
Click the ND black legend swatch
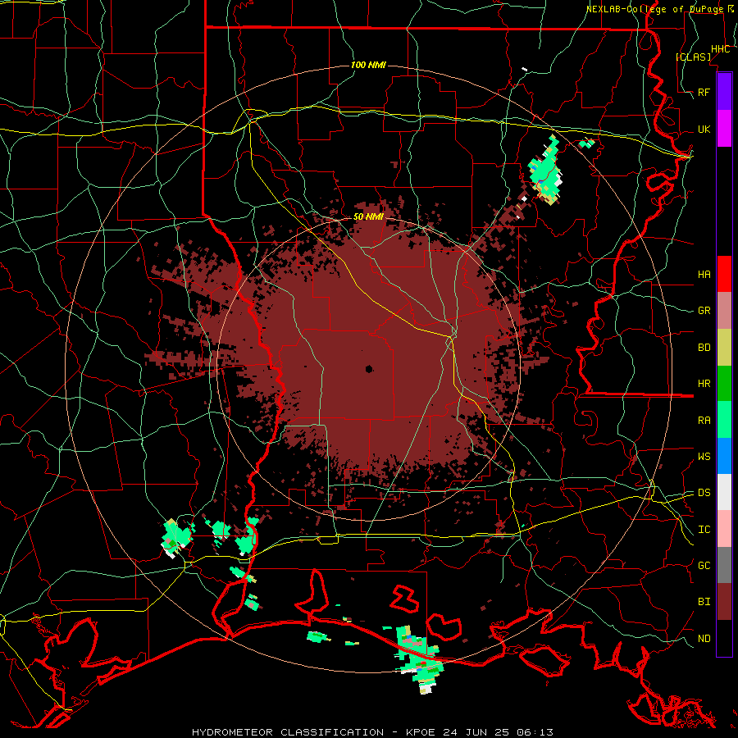(x=724, y=638)
